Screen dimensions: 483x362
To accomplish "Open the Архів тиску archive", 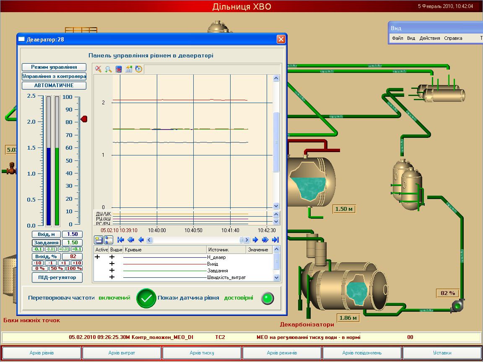I will (x=201, y=353).
